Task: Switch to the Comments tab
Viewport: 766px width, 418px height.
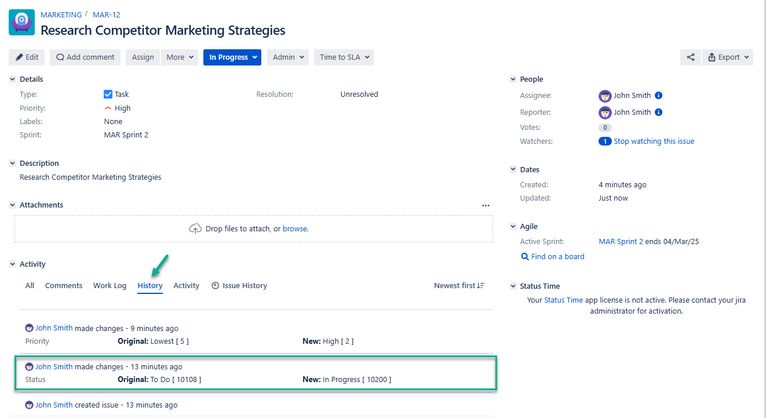Action: pos(63,285)
